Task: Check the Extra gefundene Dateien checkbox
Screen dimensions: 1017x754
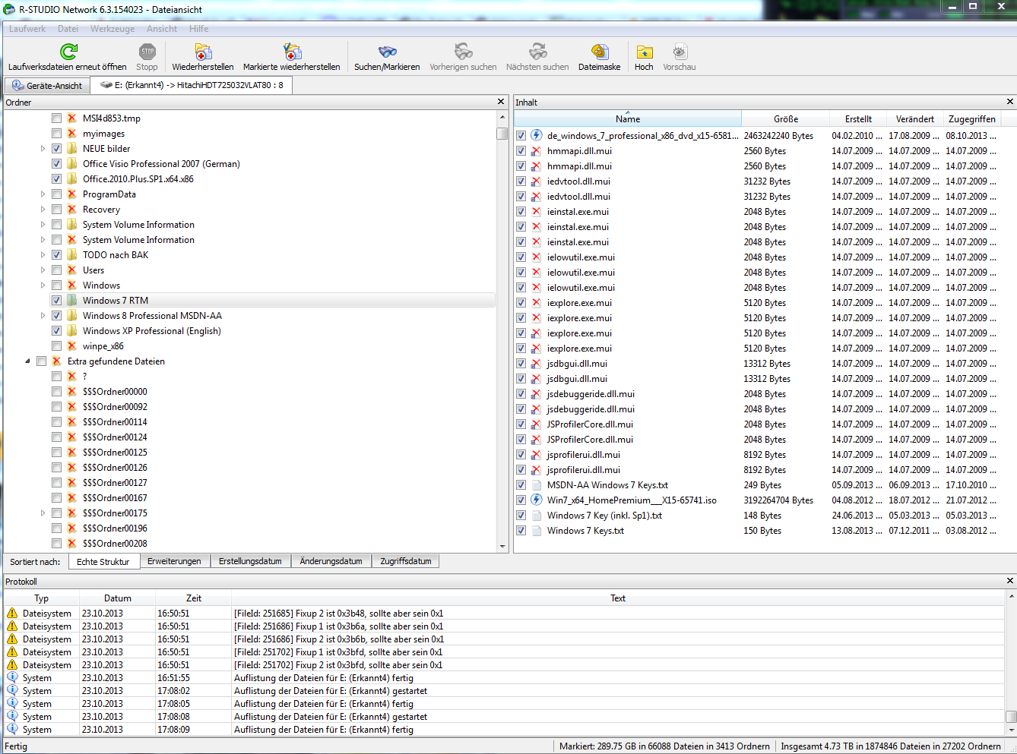Action: click(x=42, y=361)
